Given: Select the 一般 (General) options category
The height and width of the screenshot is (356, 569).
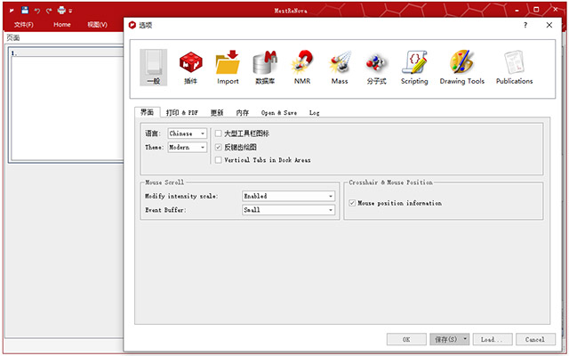Looking at the screenshot, I should (154, 68).
